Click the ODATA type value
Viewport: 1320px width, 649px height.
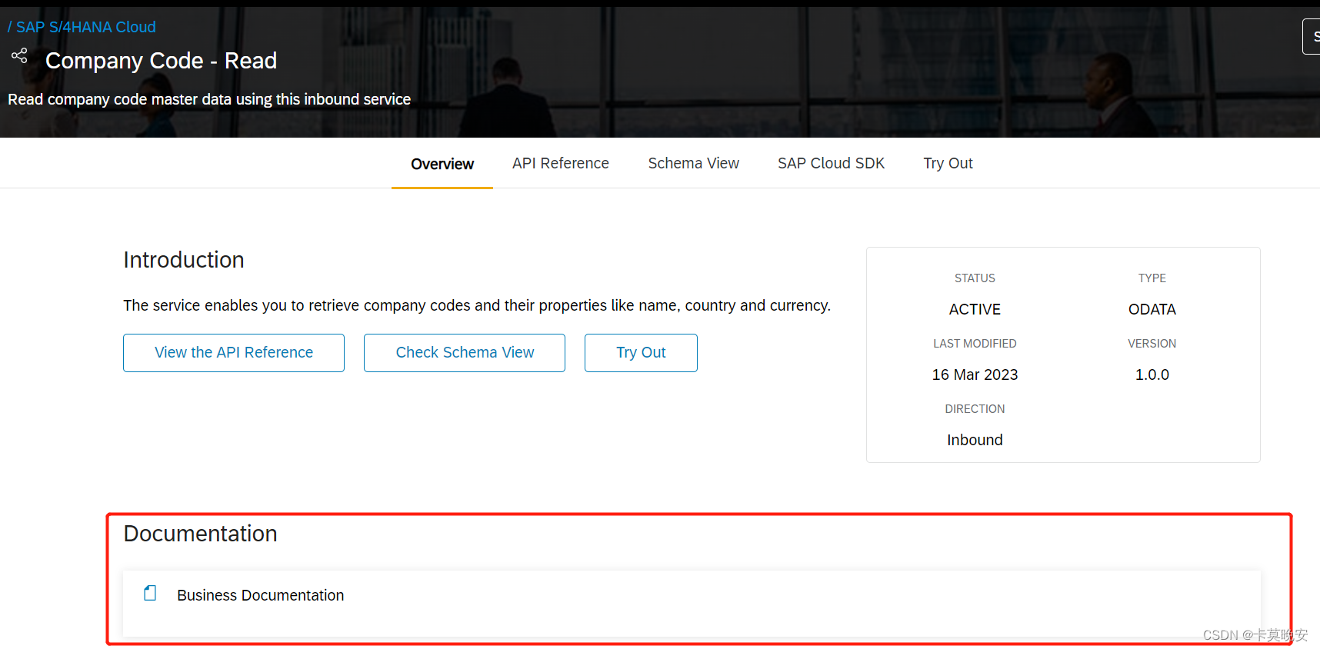[x=1152, y=309]
